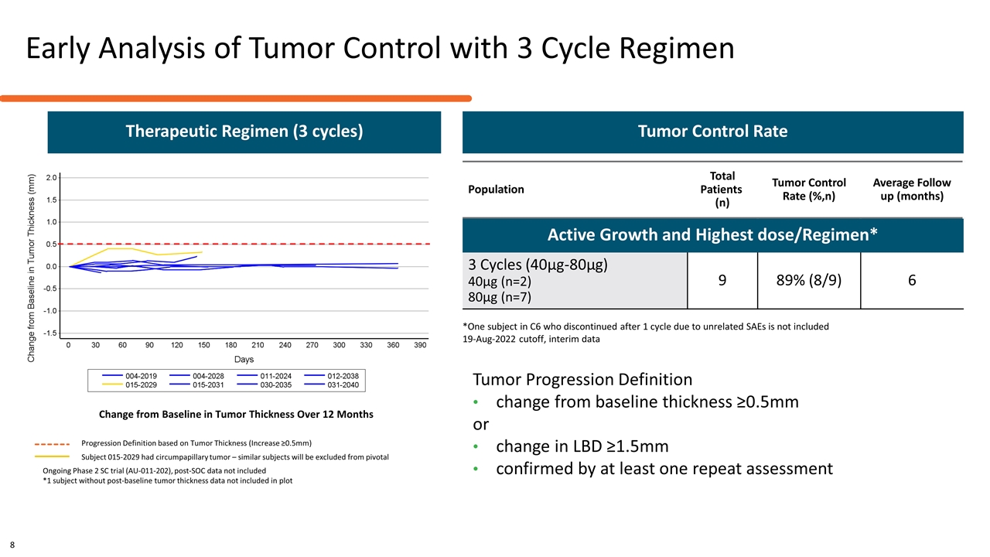Click the 'Population' column header
990x557 pixels.
click(496, 190)
